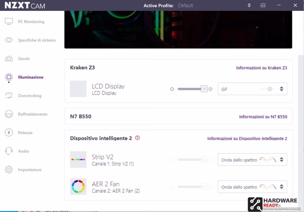Screen dimensions: 304x212
Task: Click the Dispositivo intelligente 2 heading
Action: point(101,138)
